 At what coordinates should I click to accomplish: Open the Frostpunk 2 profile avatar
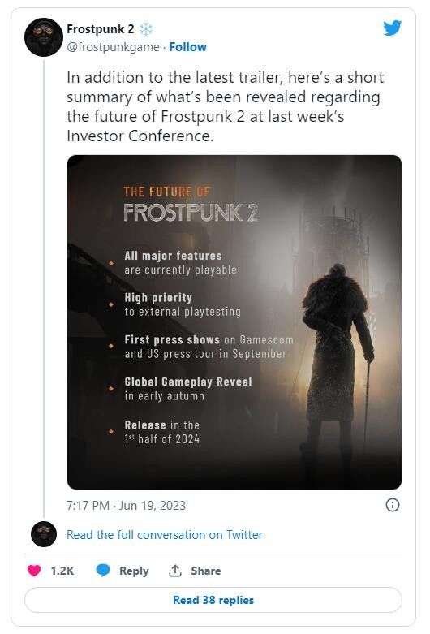tap(44, 37)
